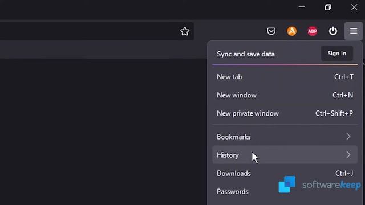Open the Bookmarks submenu
The image size is (365, 205).
285,137
